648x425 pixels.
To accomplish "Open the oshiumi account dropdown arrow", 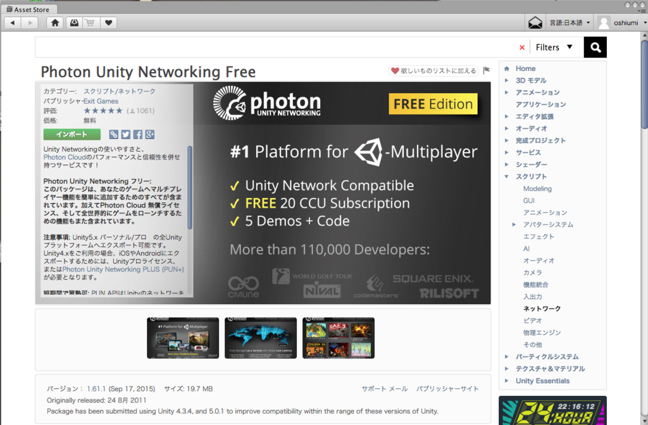I will pyautogui.click(x=645, y=23).
